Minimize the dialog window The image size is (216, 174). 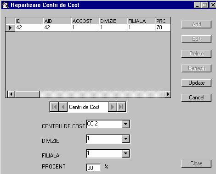click(197, 5)
